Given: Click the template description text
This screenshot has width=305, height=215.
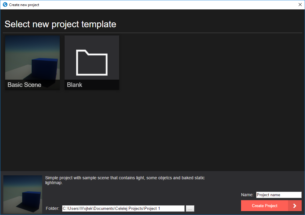Looking at the screenshot, I should pyautogui.click(x=125, y=180).
